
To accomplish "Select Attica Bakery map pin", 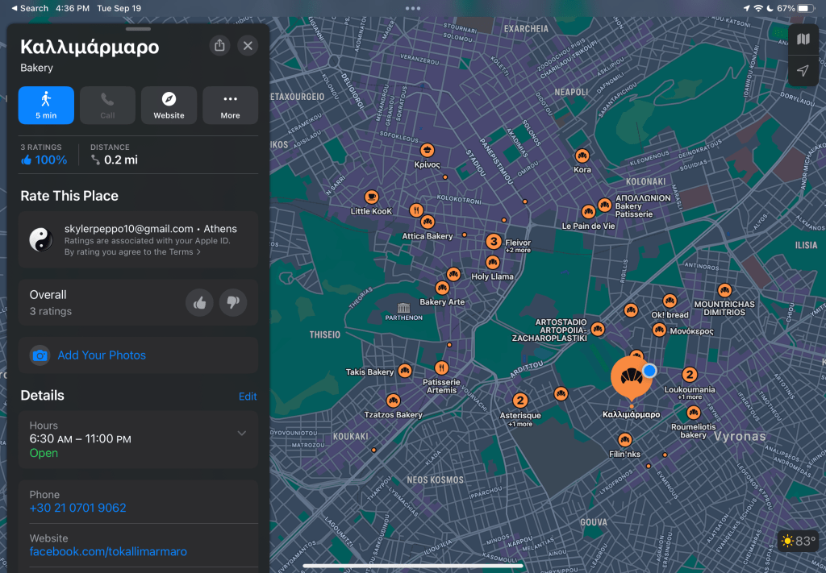I will tap(428, 222).
